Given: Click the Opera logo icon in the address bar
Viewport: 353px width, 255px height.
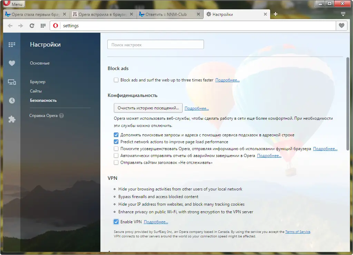Looking at the screenshot, I should tap(55, 26).
